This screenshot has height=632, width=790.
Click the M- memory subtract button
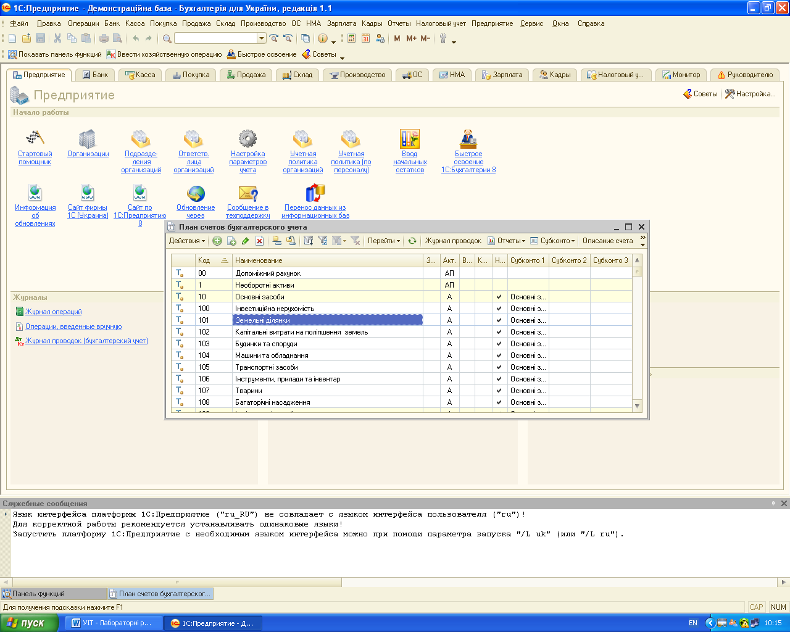(425, 38)
